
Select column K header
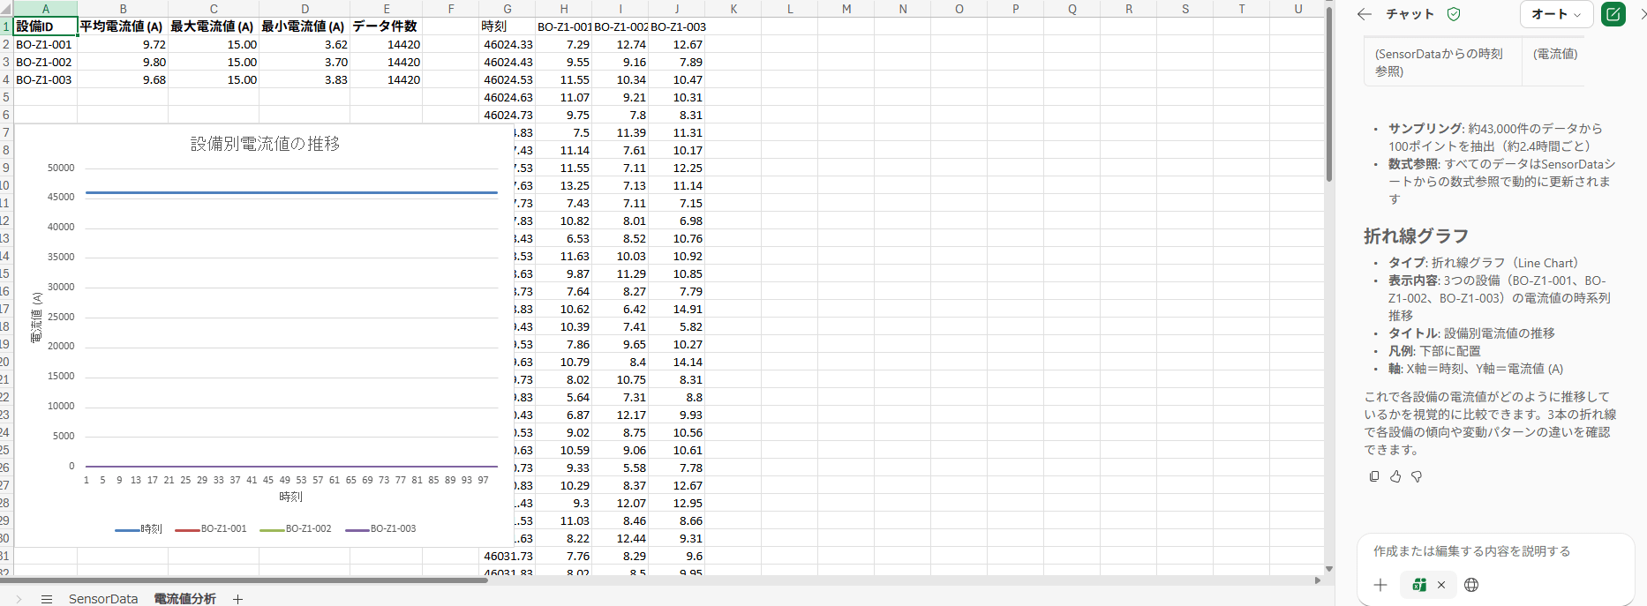click(x=733, y=9)
